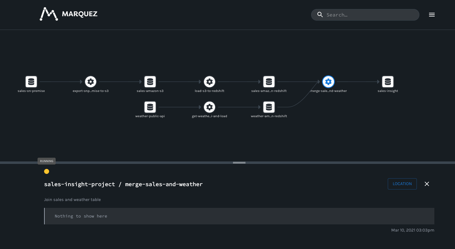Click the merge-sales-and-weather job title

click(123, 184)
